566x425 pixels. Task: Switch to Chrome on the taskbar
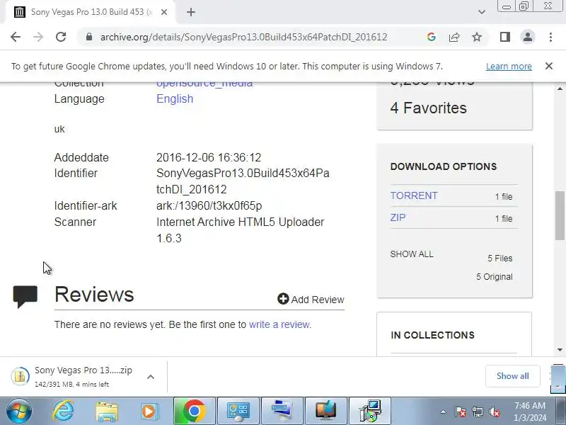(x=194, y=412)
